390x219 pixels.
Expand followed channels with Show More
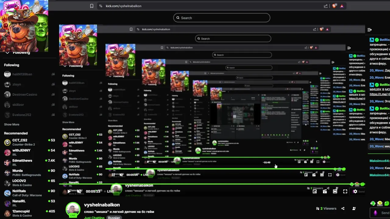pyautogui.click(x=12, y=124)
